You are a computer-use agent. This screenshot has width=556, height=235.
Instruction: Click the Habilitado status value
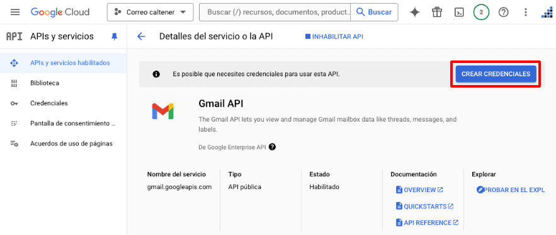(x=324, y=186)
